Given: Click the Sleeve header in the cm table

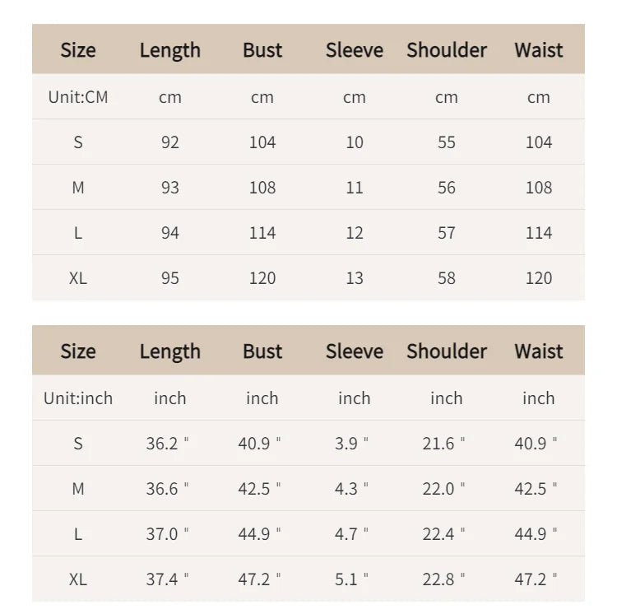Looking at the screenshot, I should (355, 50).
